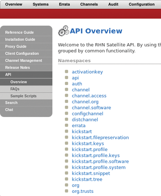
Task: Follow the kickstart.filepreservation link
Action: coord(100,138)
